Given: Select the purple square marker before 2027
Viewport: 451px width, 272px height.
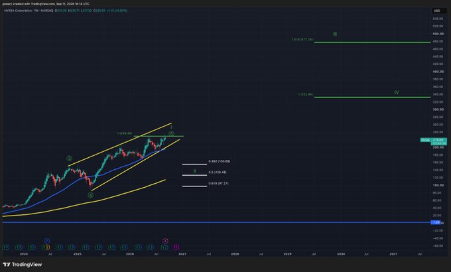Looking at the screenshot, I should coord(176,247).
